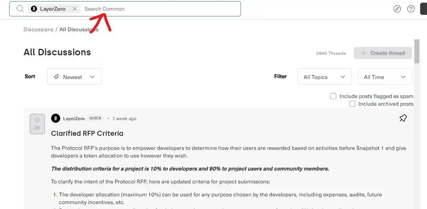Click the LayerZero author name link
Viewport: 427px width, 209px height.
pos(74,119)
